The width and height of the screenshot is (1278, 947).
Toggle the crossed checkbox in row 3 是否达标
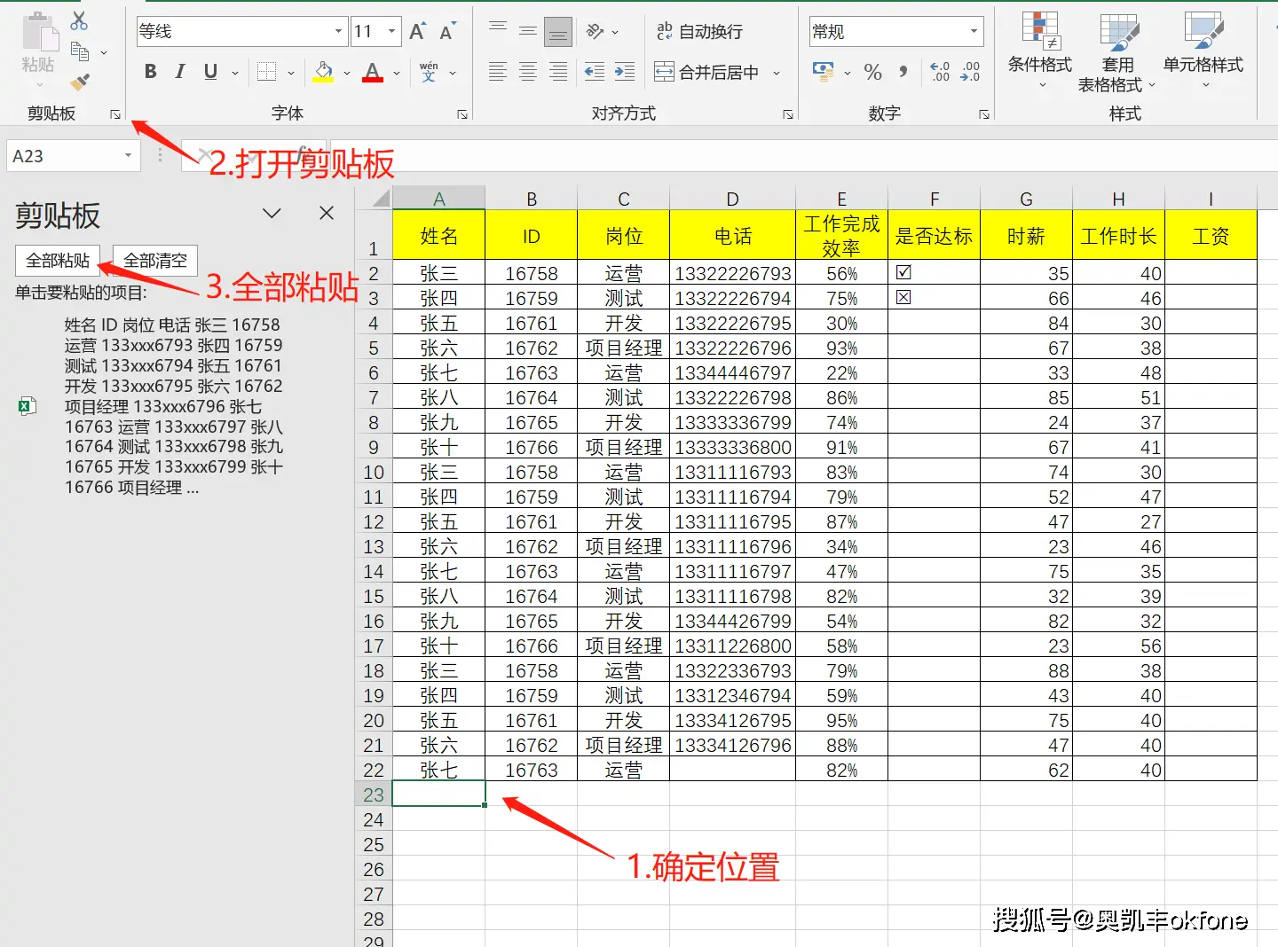[x=903, y=298]
